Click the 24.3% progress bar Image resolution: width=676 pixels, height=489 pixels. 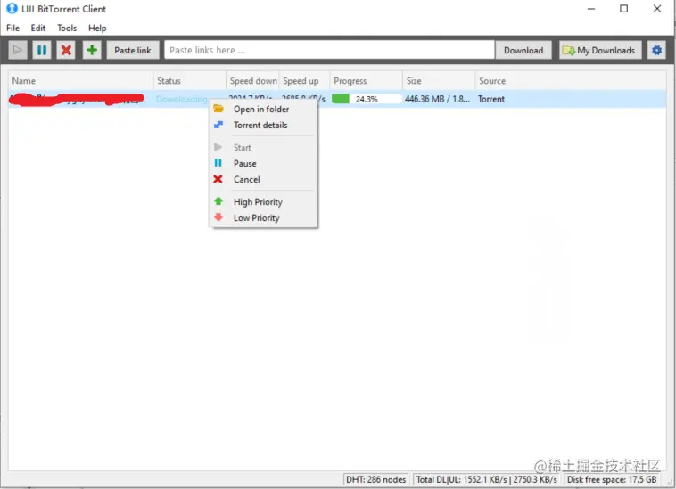366,99
